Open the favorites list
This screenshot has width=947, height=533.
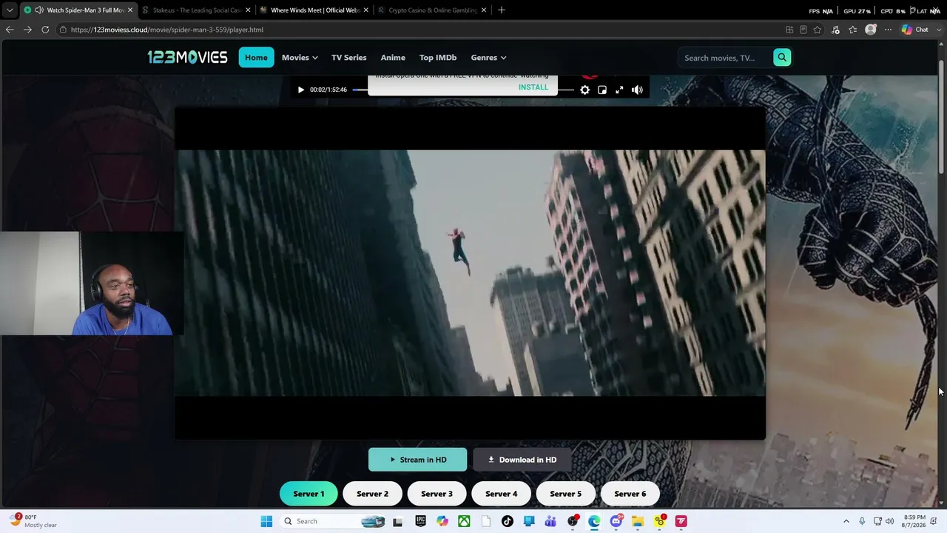pos(853,30)
